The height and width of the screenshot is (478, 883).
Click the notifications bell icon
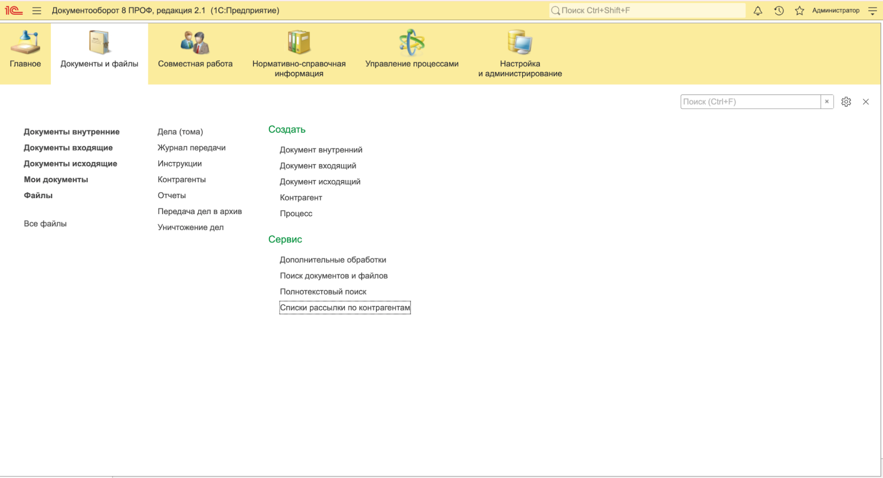coord(758,11)
